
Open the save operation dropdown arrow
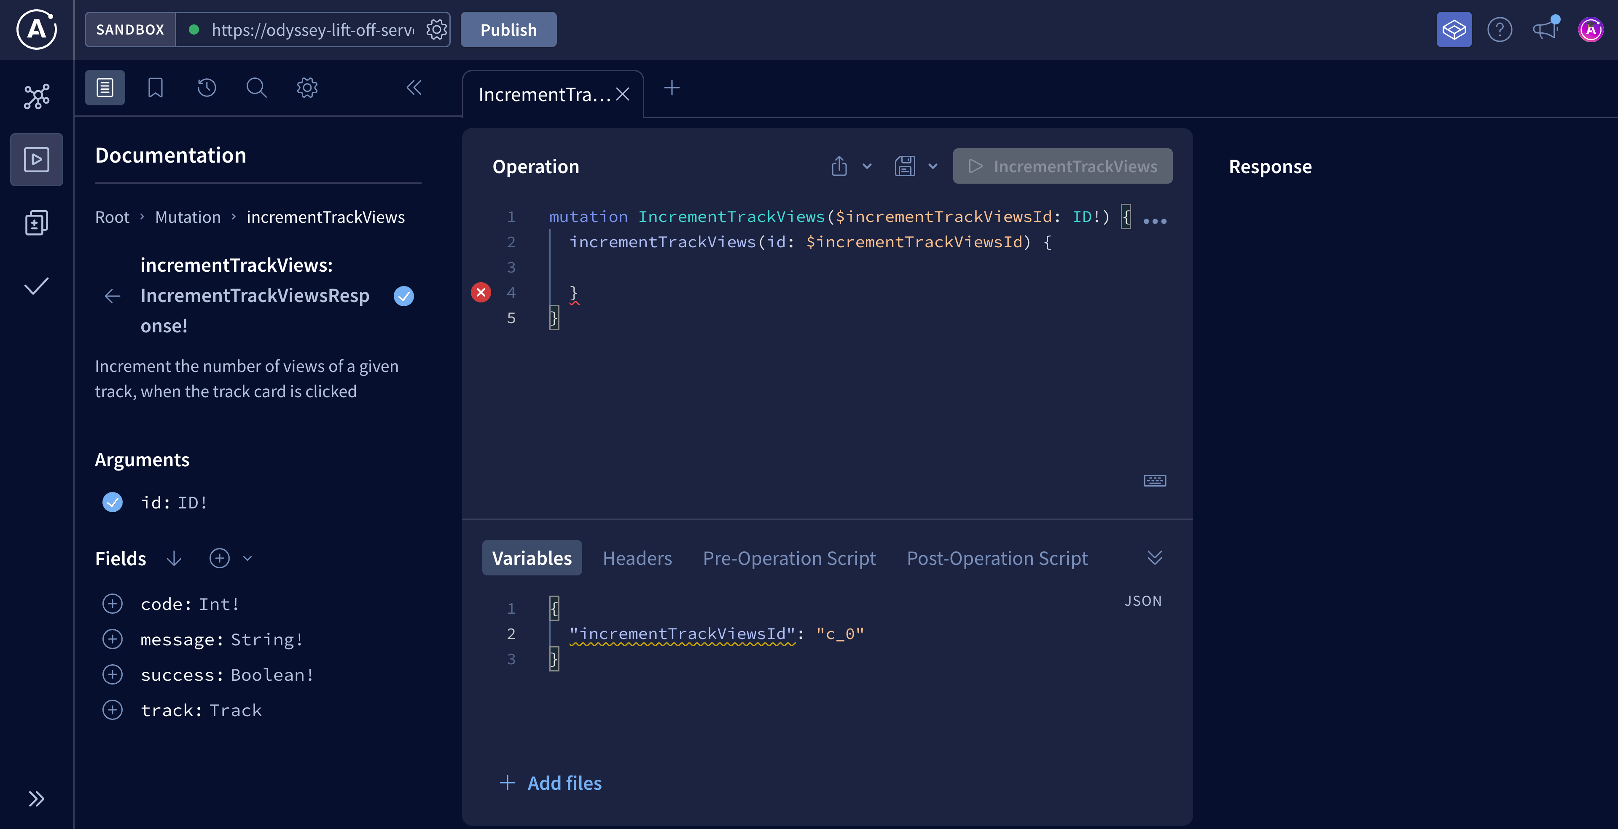(x=933, y=166)
